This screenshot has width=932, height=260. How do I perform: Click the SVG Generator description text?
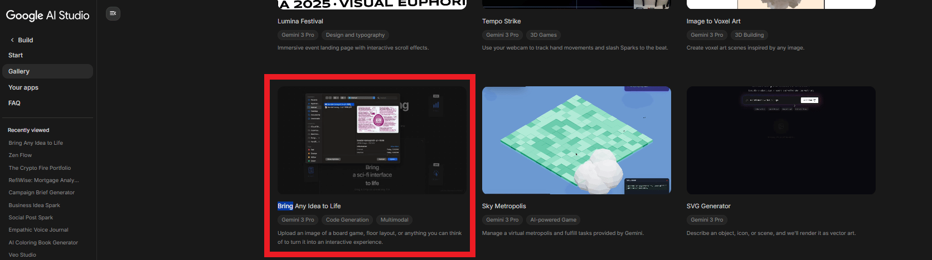pos(771,233)
